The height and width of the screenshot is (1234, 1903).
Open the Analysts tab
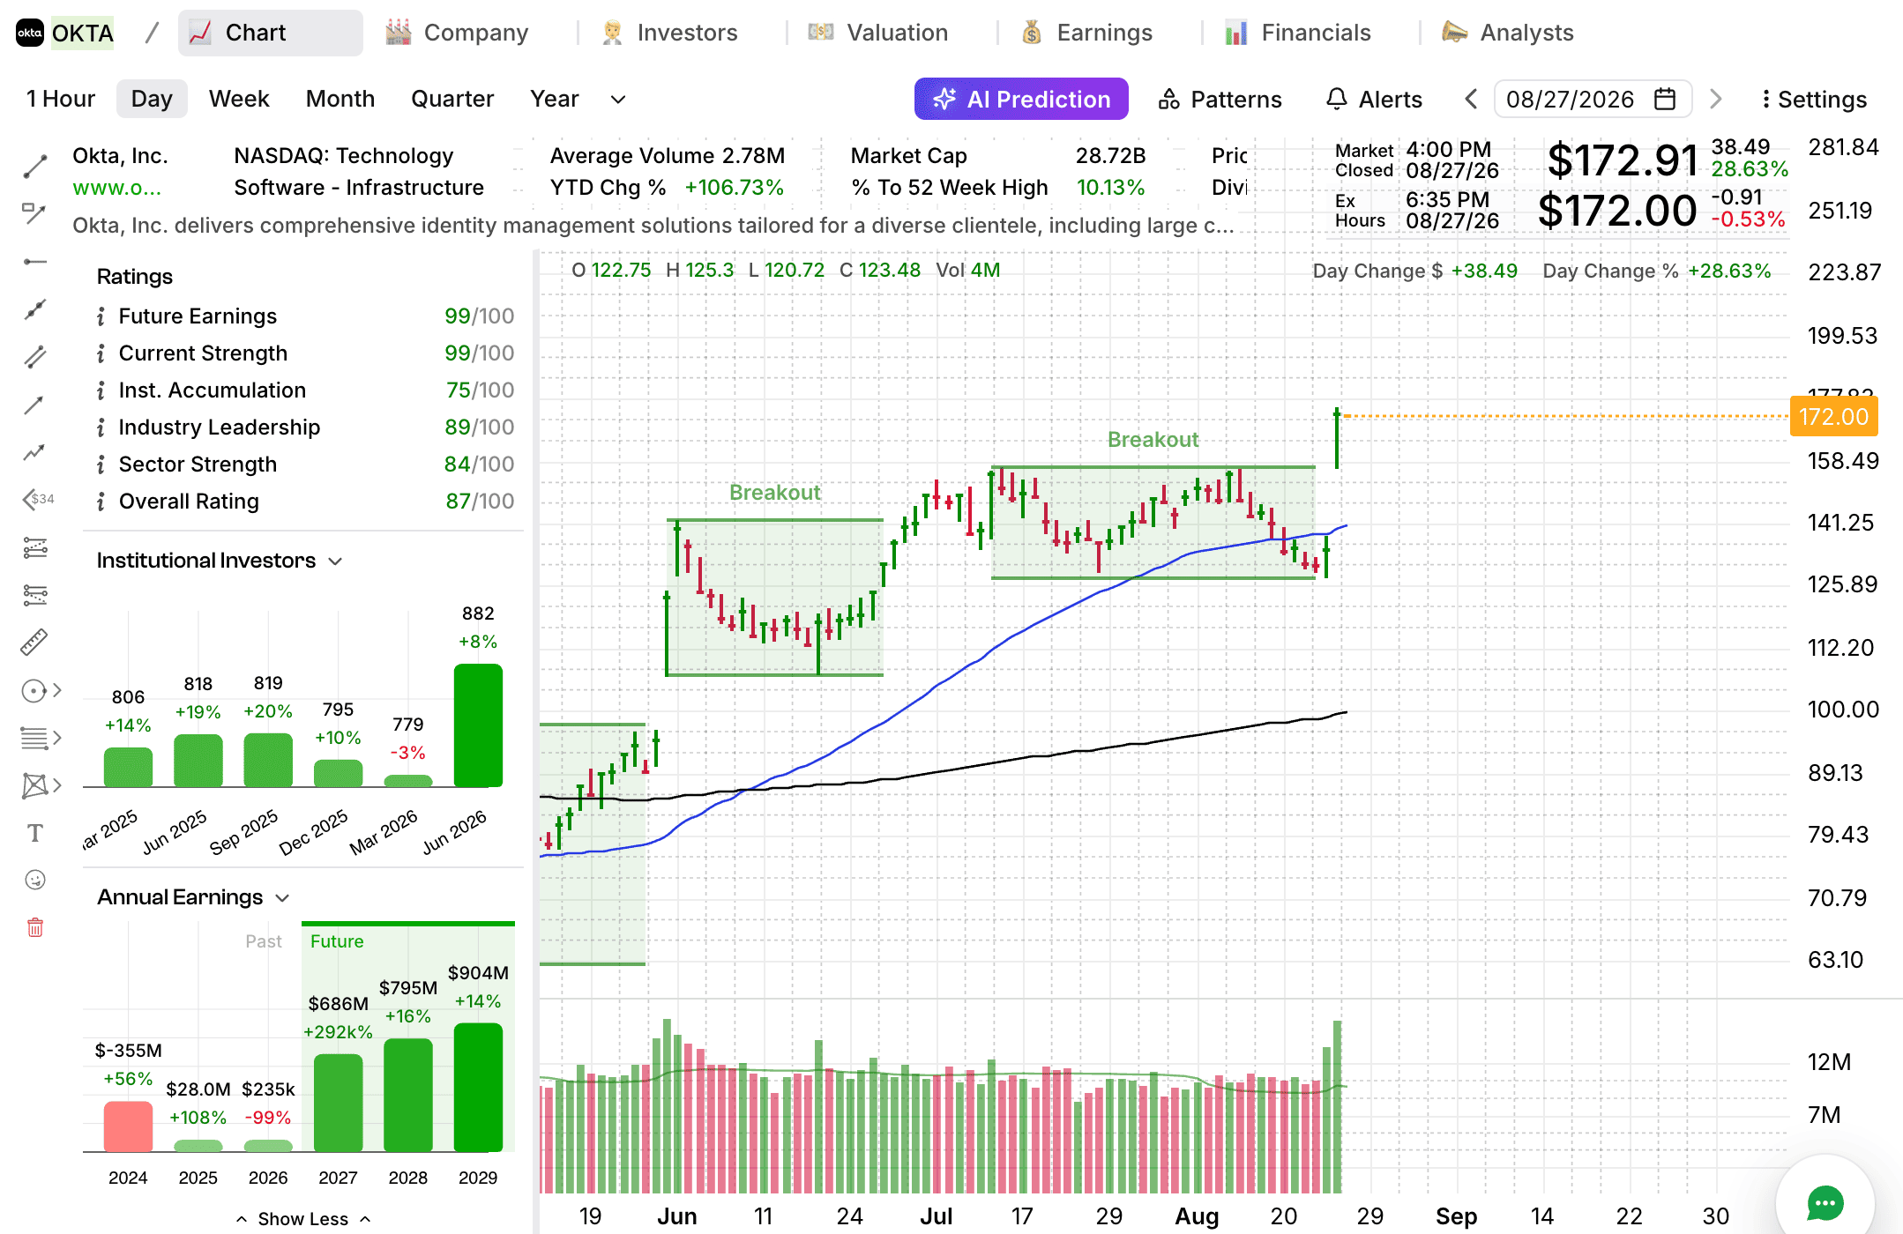[x=1508, y=33]
